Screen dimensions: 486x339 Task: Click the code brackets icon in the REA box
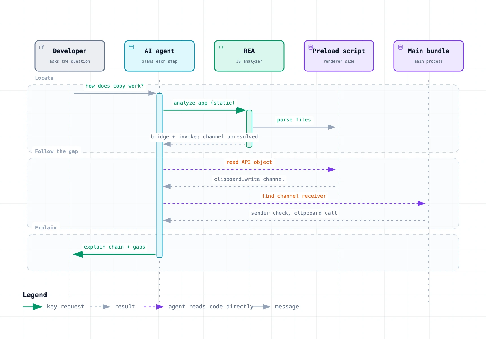(x=221, y=47)
